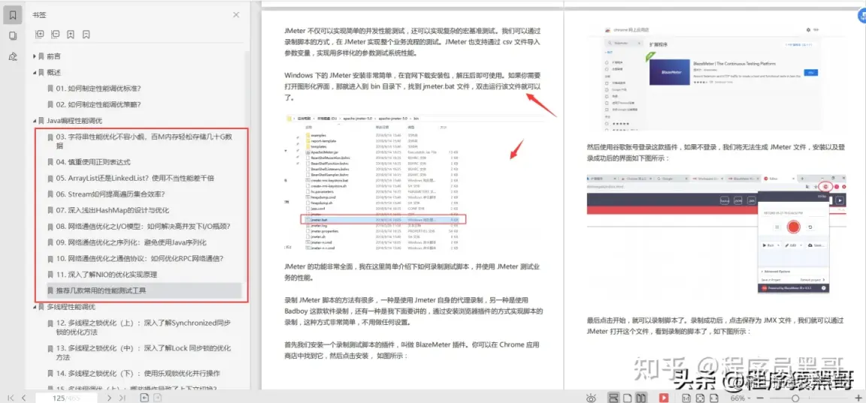The height and width of the screenshot is (403, 866).
Task: Open bookmark 01. 如何制定性能调优标准?
Action: (x=98, y=89)
